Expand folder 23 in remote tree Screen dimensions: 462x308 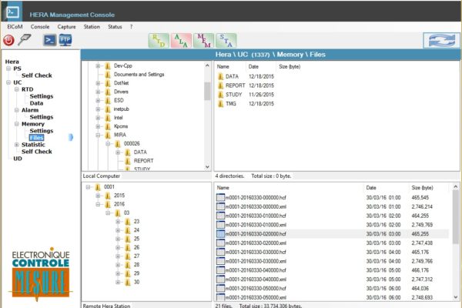[118, 222]
